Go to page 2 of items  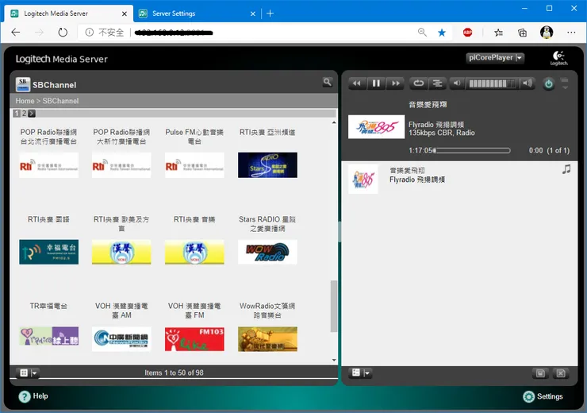[x=24, y=114]
